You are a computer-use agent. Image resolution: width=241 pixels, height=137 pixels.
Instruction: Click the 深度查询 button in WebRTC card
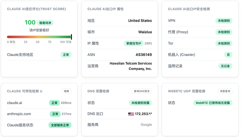click(225, 91)
